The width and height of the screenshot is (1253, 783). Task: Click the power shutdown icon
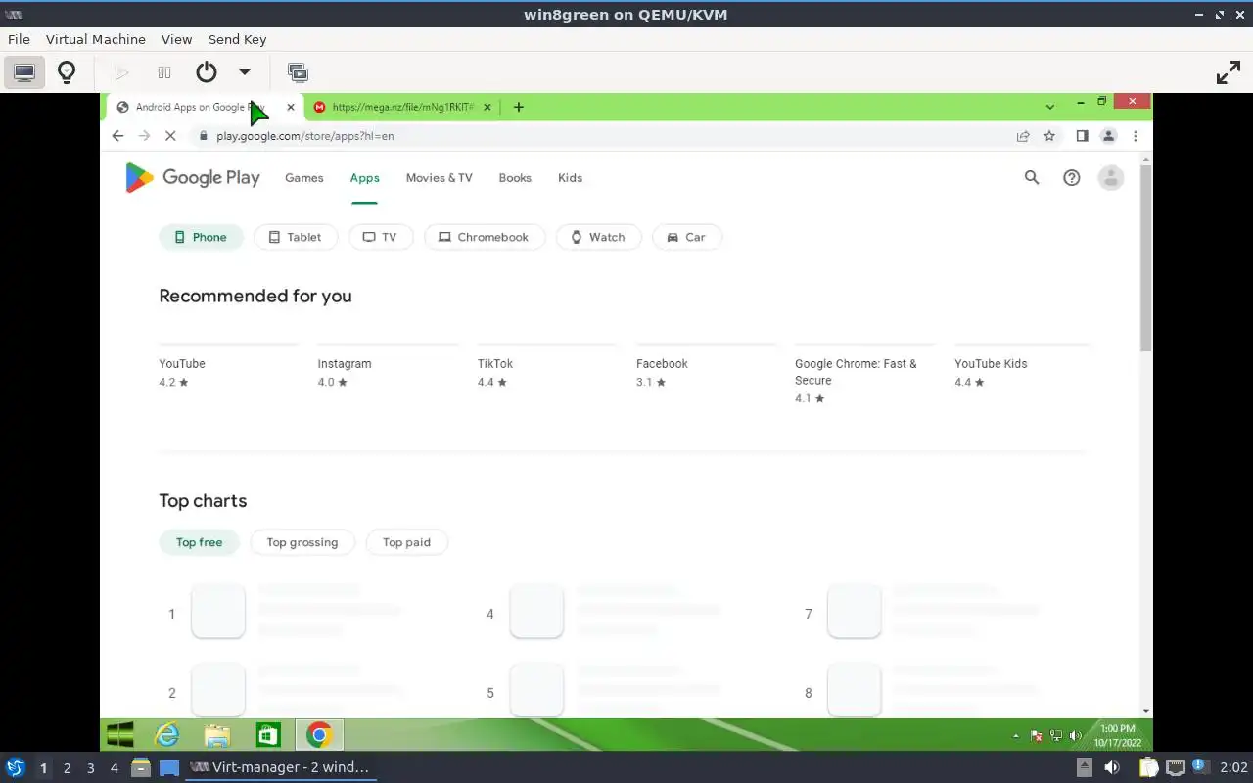click(x=207, y=72)
